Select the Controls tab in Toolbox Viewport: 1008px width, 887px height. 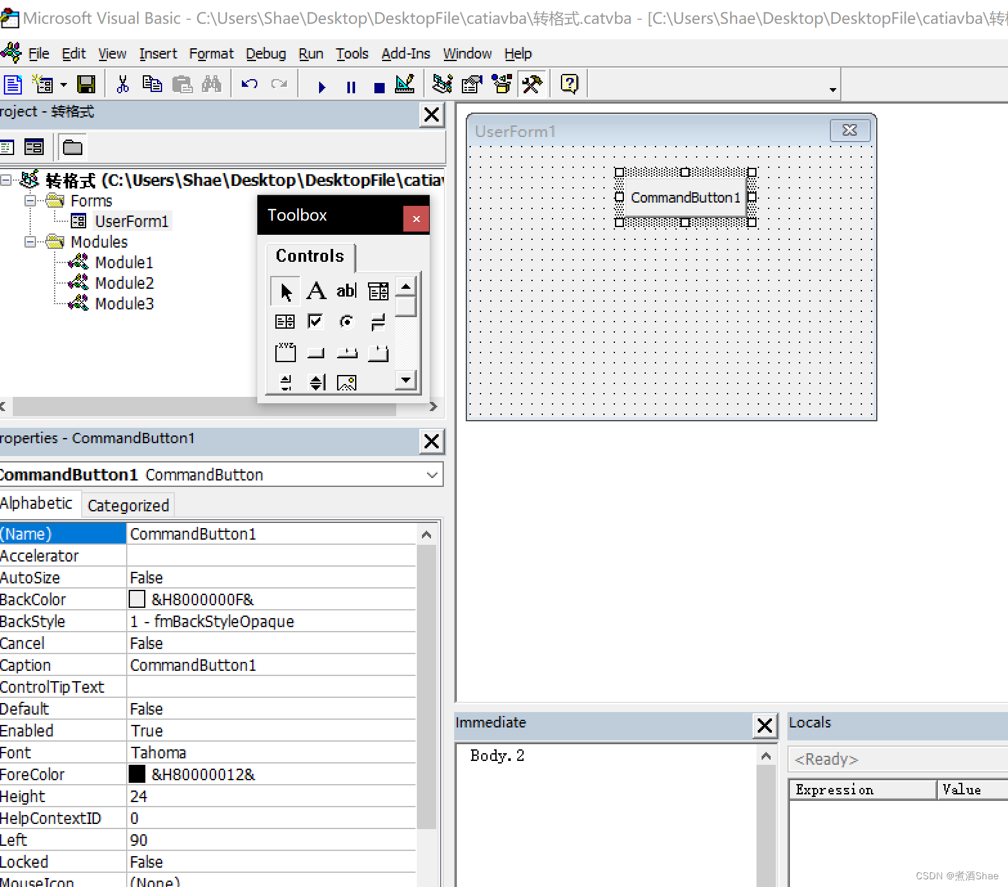coord(310,256)
